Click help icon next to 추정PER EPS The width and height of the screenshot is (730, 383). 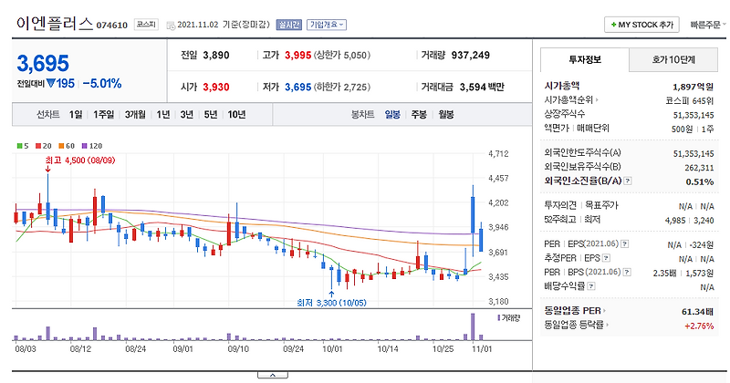coord(606,258)
